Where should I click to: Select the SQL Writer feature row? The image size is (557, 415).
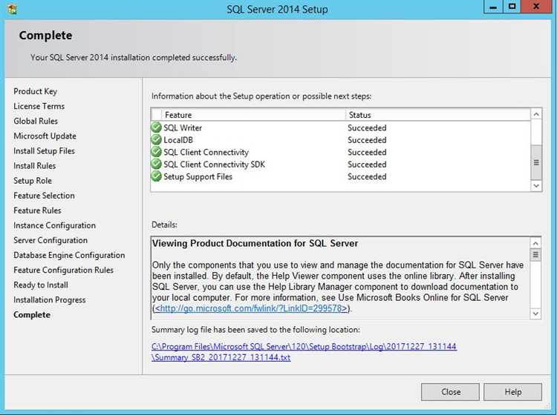(x=341, y=127)
